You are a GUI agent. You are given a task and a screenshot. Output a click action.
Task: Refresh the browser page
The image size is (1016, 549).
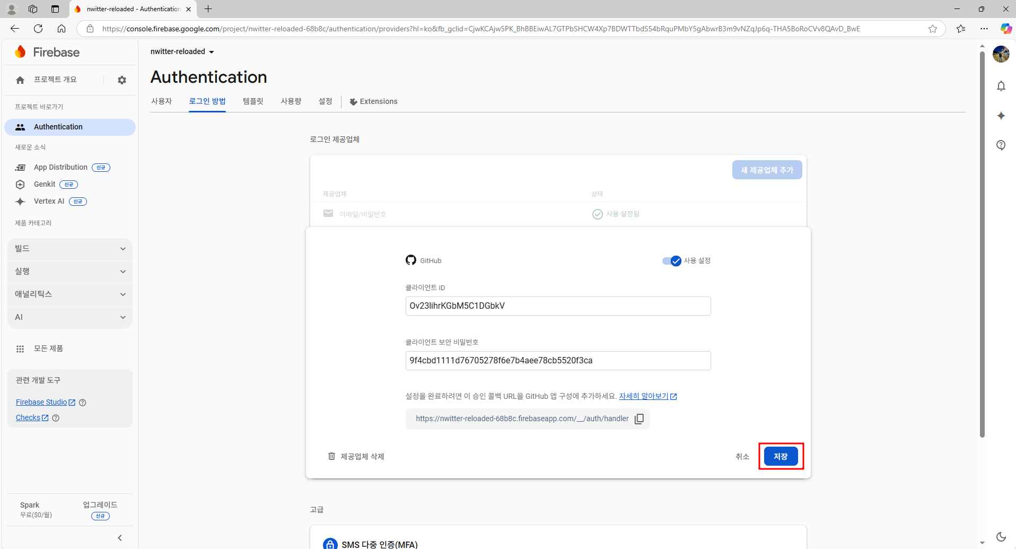tap(38, 29)
